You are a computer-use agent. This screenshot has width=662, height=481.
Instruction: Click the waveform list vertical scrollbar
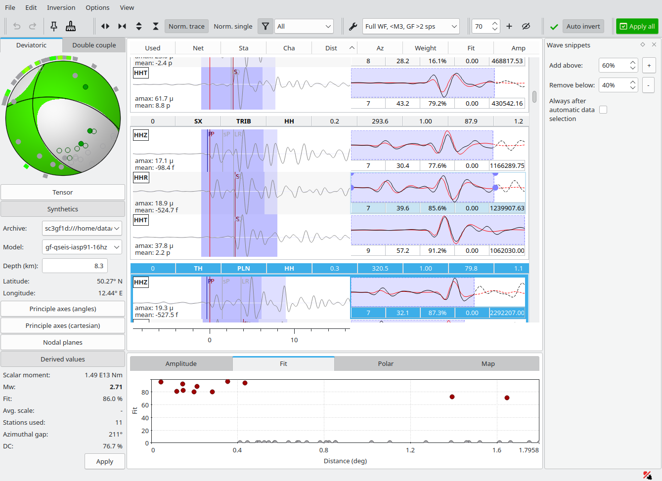pyautogui.click(x=534, y=97)
